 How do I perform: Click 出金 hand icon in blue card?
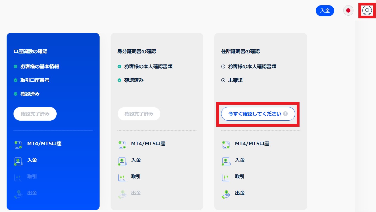coord(18,194)
